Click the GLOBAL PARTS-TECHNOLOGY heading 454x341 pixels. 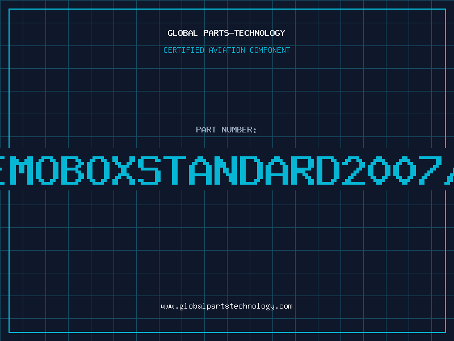(226, 33)
